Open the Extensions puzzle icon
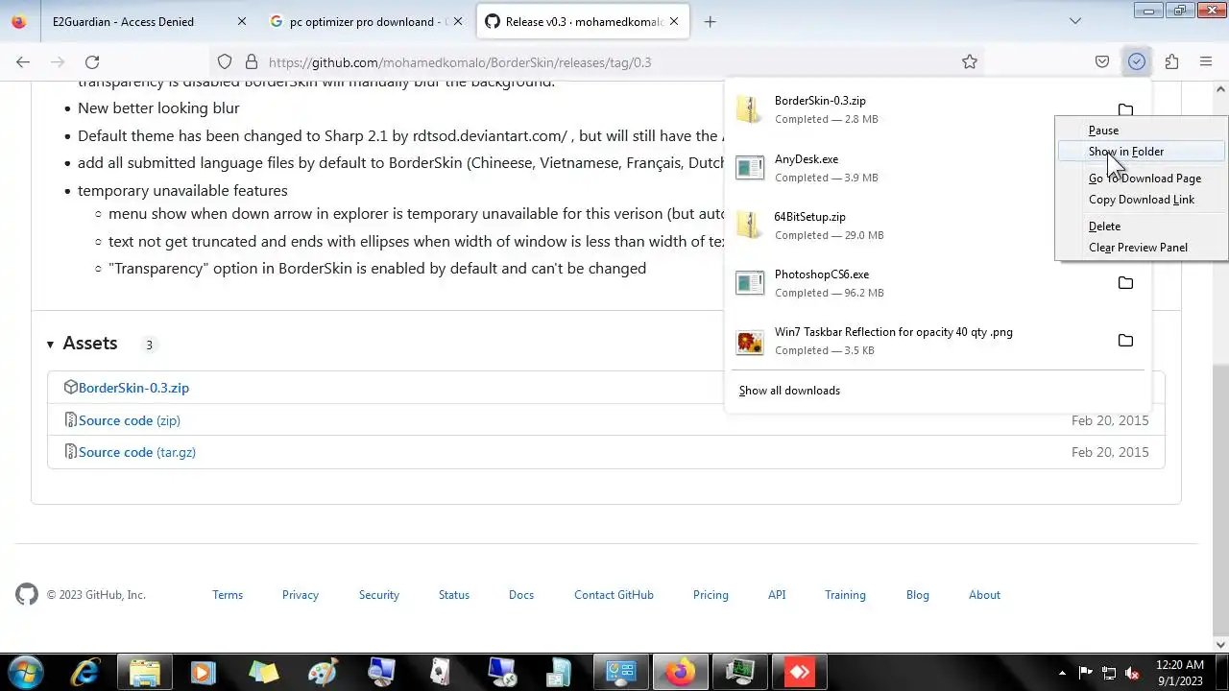 (1171, 61)
